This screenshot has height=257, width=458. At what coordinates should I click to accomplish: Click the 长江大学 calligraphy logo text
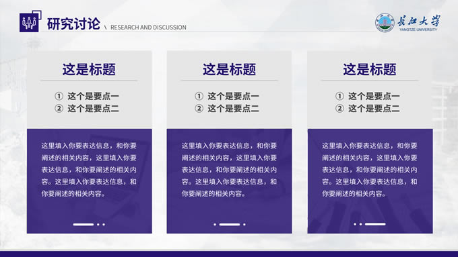(418, 21)
